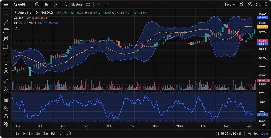271x138 pixels.
Task: Enter fullscreen mode
Action: click(x=258, y=4)
